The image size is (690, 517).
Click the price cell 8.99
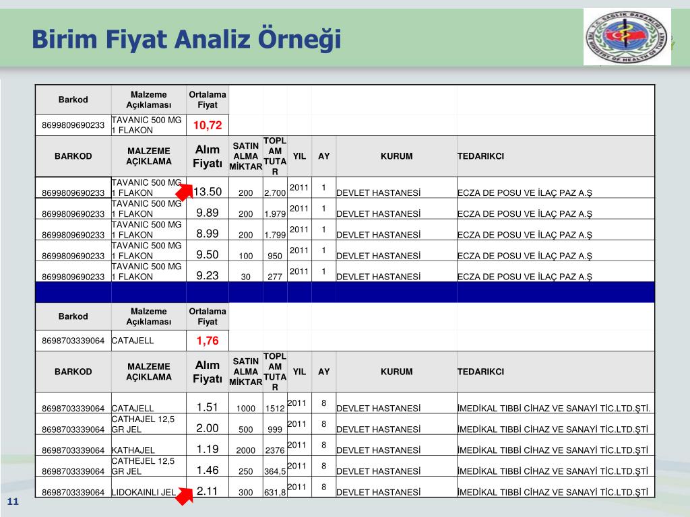click(208, 234)
